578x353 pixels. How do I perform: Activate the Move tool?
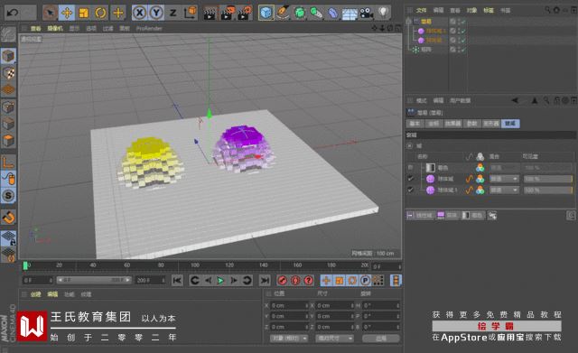coord(67,13)
